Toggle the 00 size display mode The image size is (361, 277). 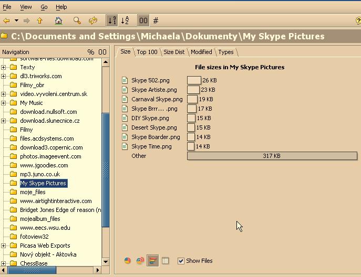coord(143,20)
